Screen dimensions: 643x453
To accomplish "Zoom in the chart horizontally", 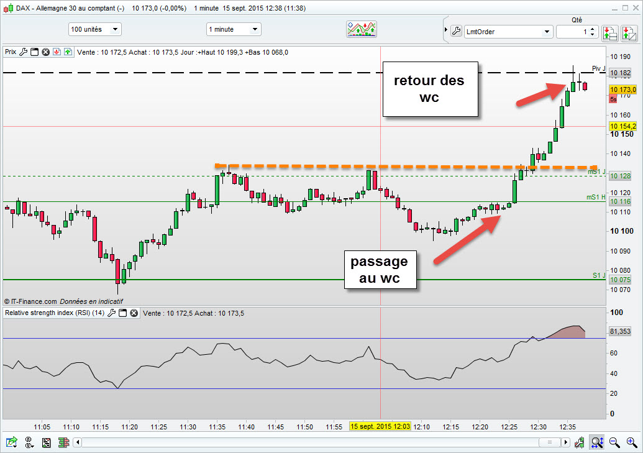I will coord(632,442).
